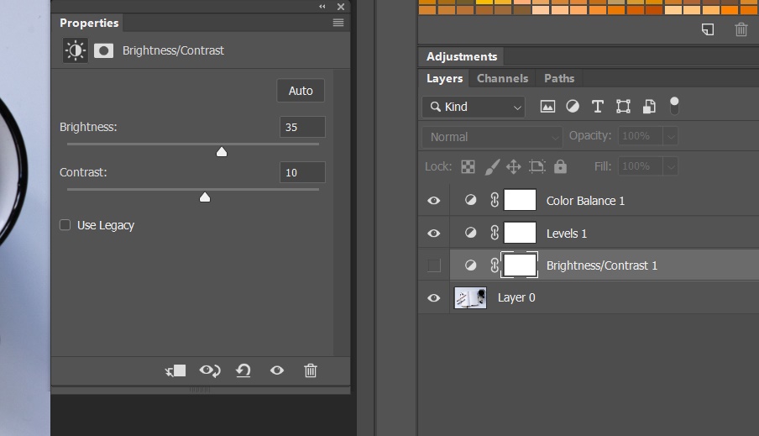Screen dimensions: 759x436
Task: Click the Auto button
Action: (301, 91)
